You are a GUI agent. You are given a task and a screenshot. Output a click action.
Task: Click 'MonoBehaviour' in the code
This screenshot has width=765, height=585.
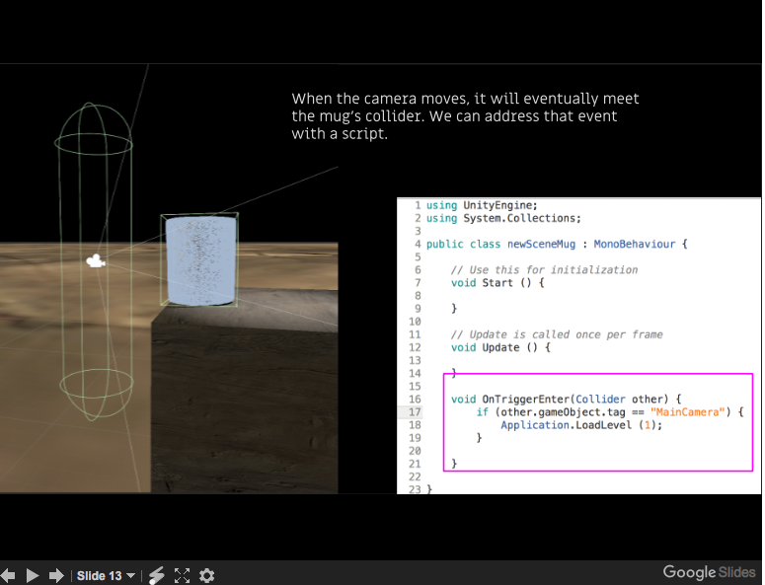(x=635, y=244)
